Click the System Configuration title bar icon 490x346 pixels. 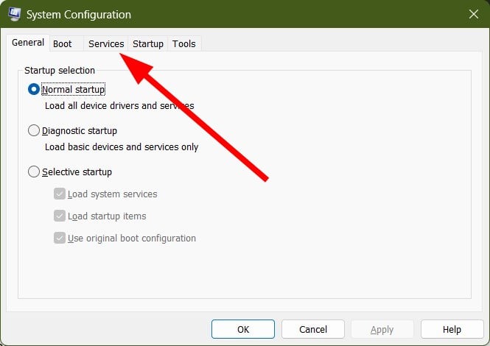(x=15, y=14)
